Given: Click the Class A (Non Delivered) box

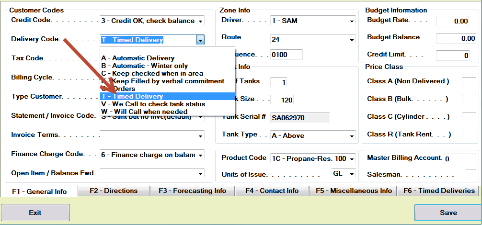Looking at the screenshot, I should (469, 82).
